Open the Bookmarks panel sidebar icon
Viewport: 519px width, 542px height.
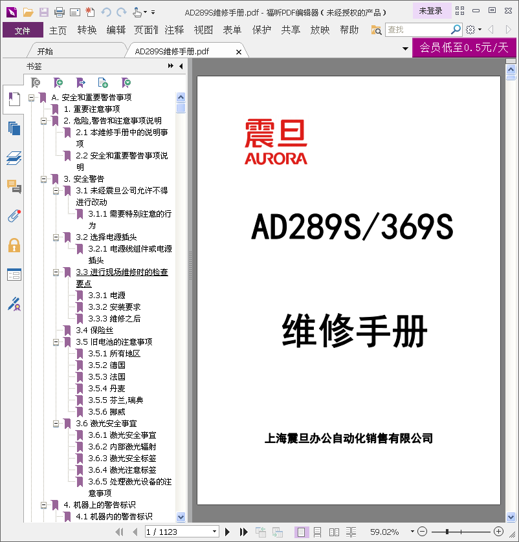(x=14, y=99)
